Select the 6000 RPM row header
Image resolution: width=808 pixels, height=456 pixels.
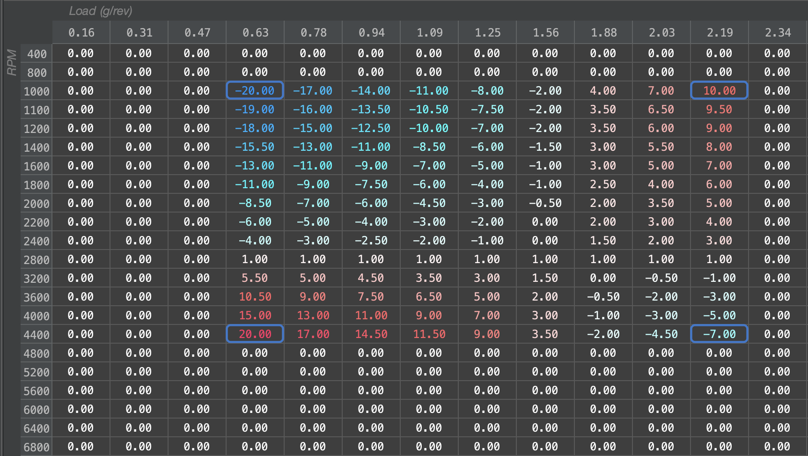[x=37, y=410]
